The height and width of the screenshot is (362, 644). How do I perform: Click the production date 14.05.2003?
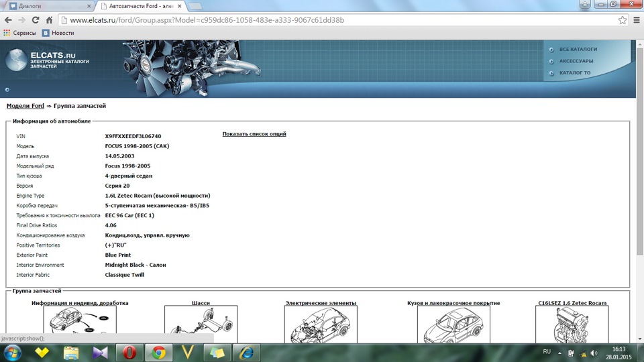[119, 156]
